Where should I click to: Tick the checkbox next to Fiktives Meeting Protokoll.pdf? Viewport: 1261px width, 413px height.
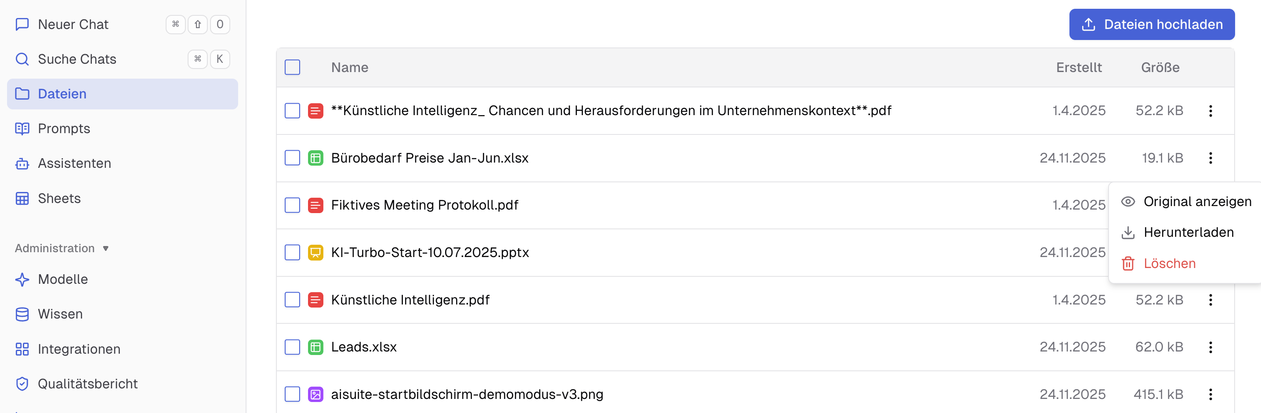pos(292,206)
